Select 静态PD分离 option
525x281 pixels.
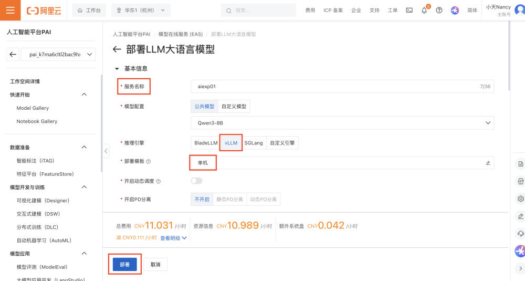pyautogui.click(x=230, y=199)
